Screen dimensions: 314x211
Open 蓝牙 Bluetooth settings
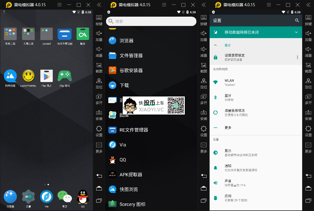pyautogui.click(x=256, y=98)
